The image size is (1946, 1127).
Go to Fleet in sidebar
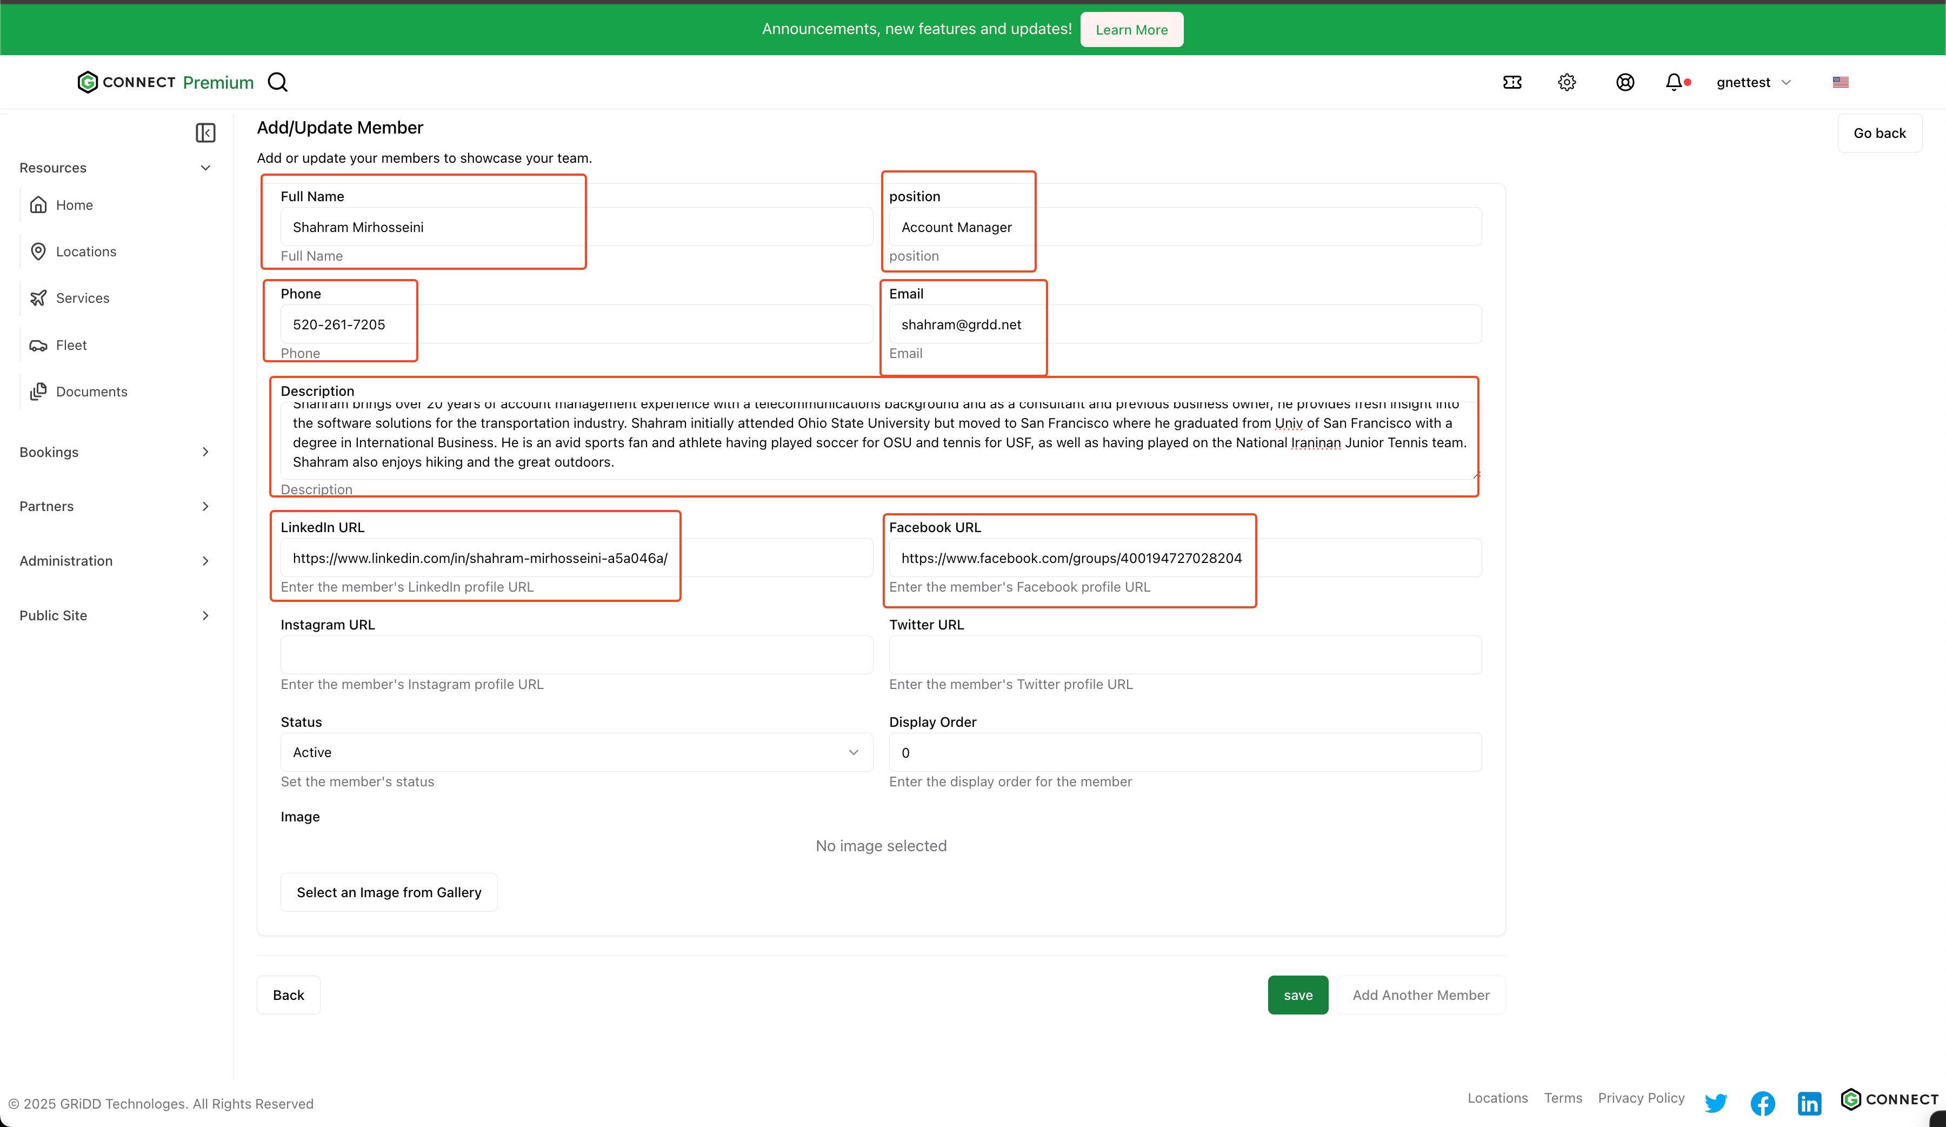(x=71, y=345)
